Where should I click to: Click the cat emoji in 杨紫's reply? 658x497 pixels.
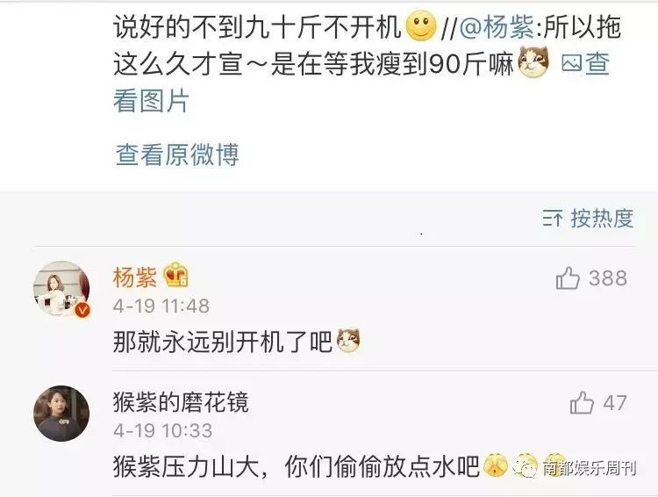coord(348,341)
